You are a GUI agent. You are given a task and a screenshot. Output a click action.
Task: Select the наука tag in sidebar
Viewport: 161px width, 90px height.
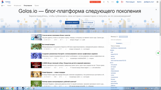coord(112,69)
